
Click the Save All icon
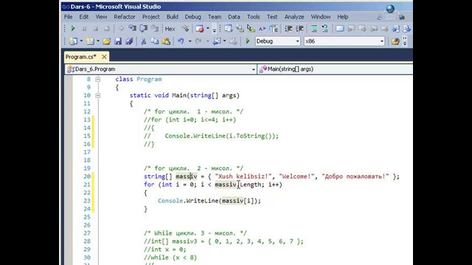pos(130,41)
